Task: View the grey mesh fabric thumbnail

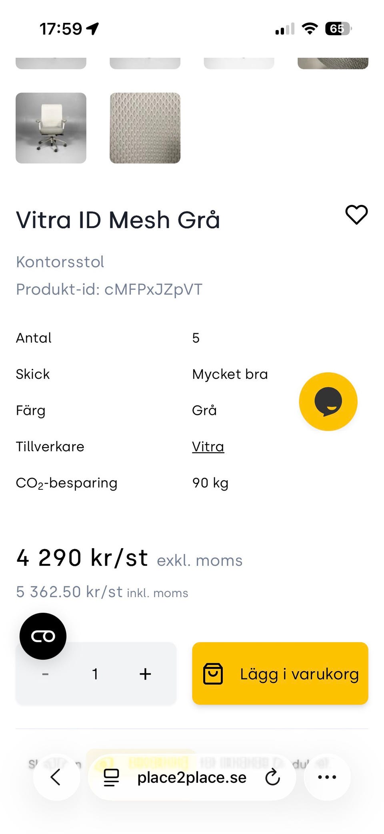Action: pos(145,128)
